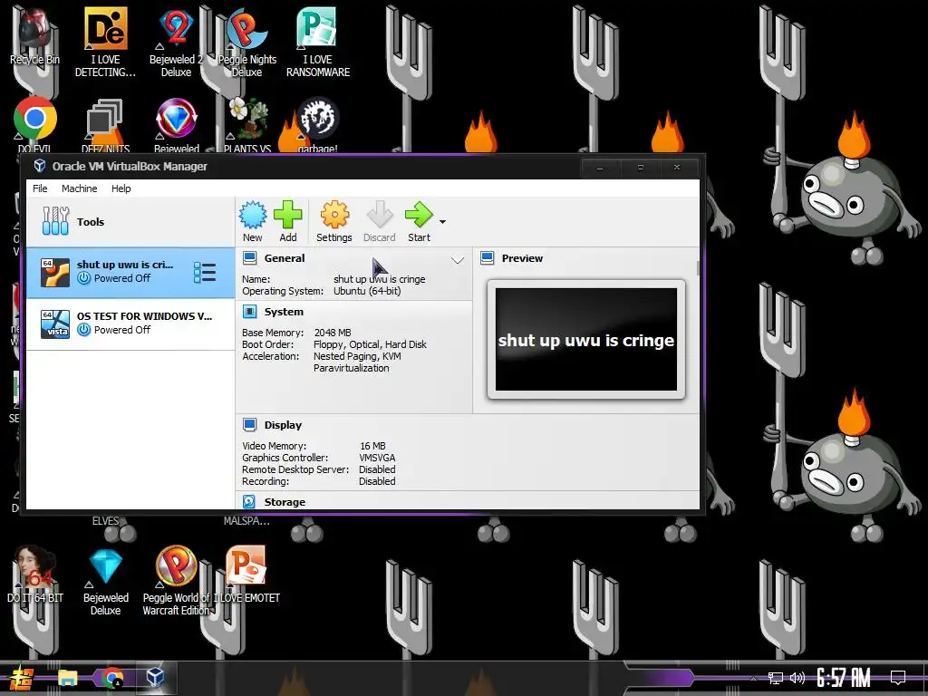Click the Storage section header
Viewport: 928px width, 696px height.
285,501
